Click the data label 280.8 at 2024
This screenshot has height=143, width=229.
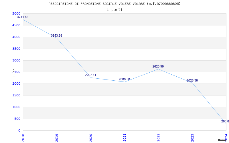coord(225,121)
